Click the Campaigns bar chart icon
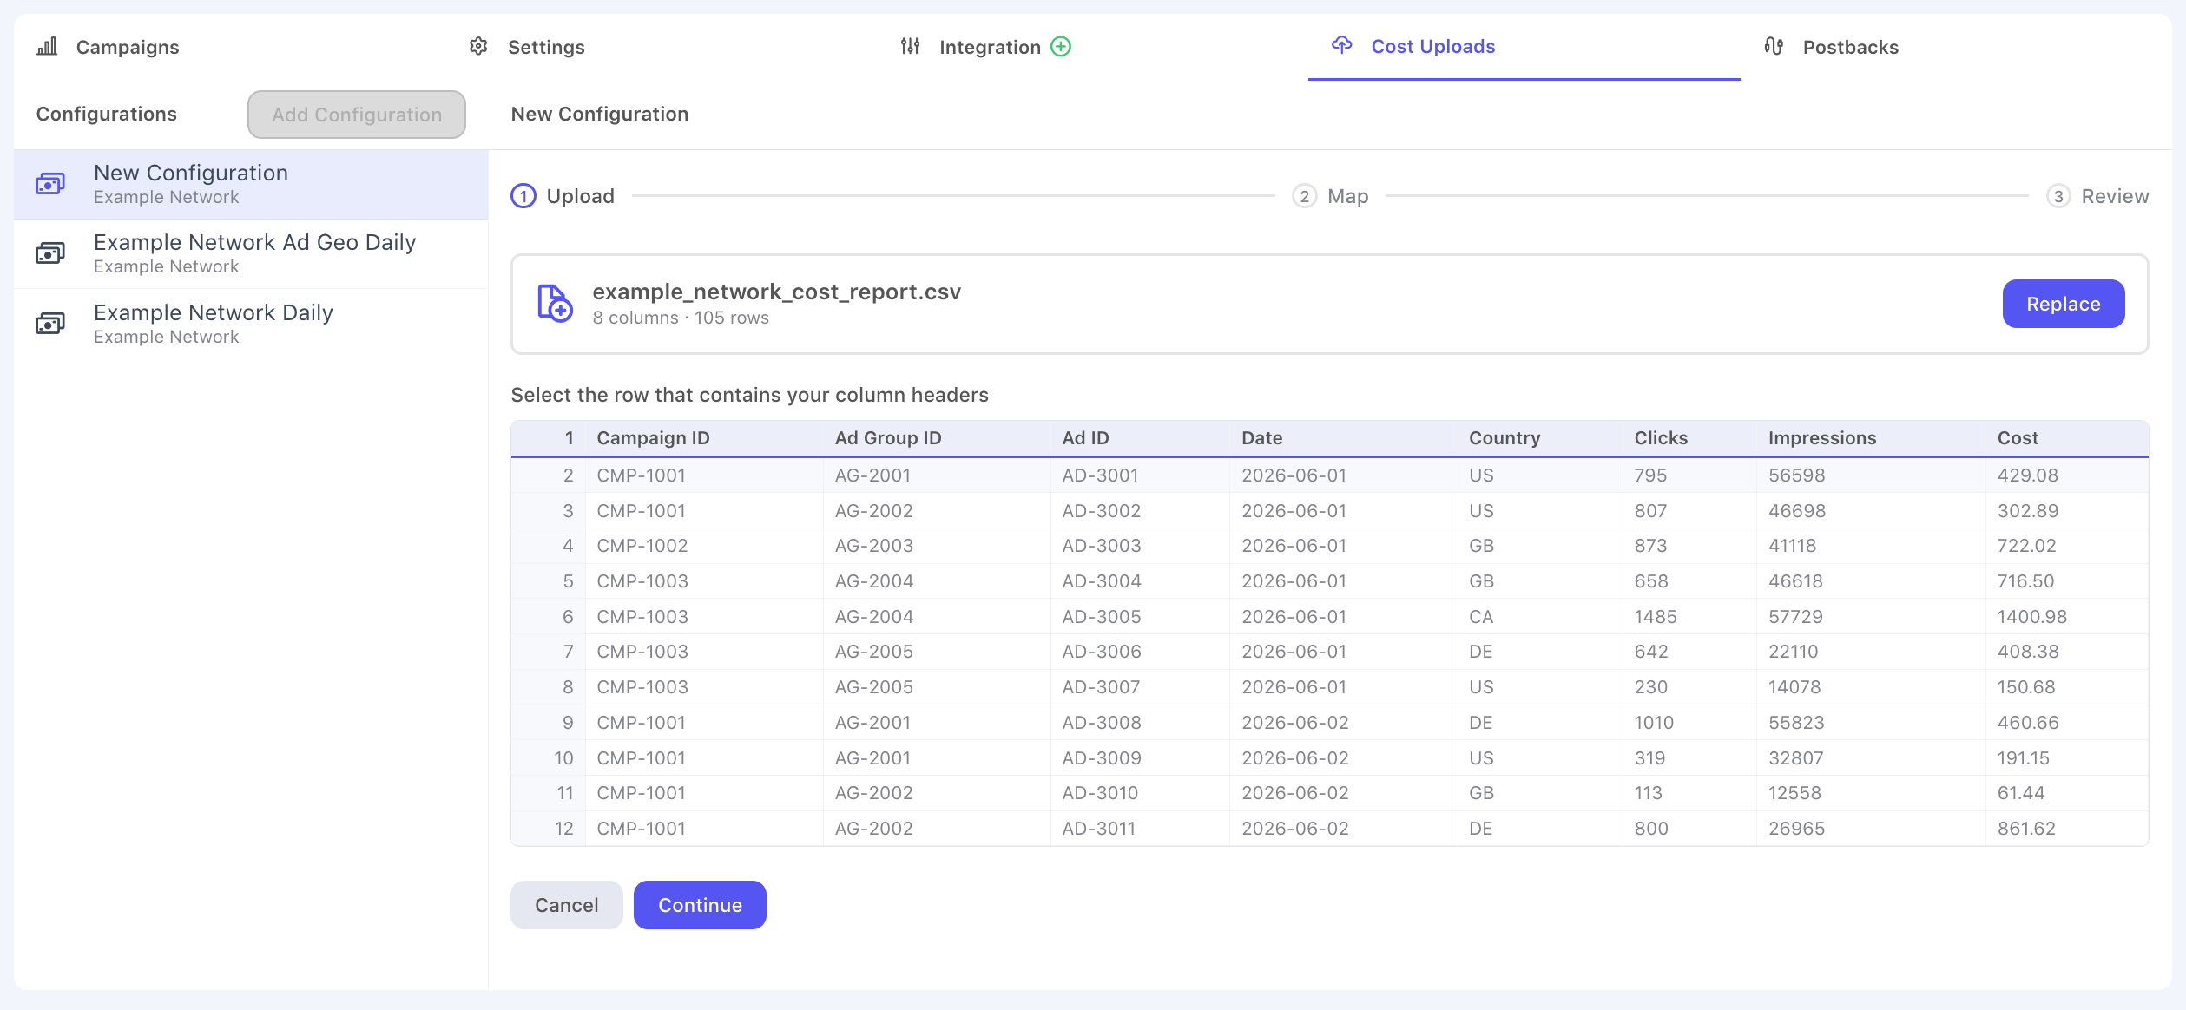 click(x=47, y=46)
